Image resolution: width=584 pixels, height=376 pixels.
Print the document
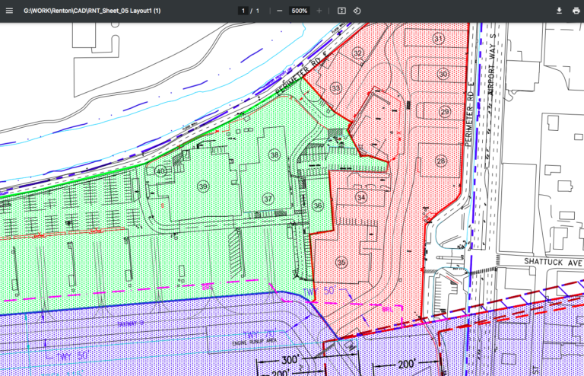(575, 11)
